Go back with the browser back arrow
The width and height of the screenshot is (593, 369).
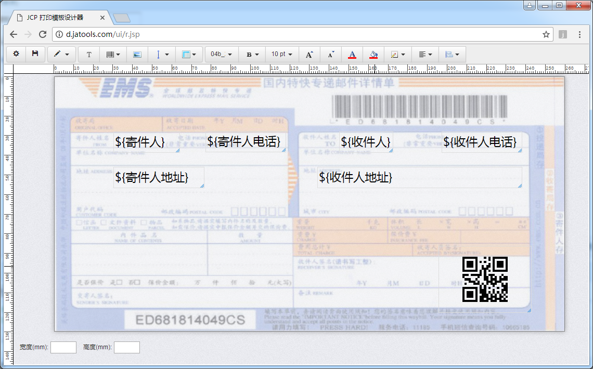(14, 34)
